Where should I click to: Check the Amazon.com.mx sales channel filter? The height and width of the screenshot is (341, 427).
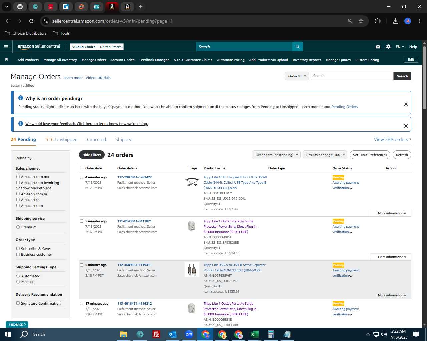click(x=18, y=177)
